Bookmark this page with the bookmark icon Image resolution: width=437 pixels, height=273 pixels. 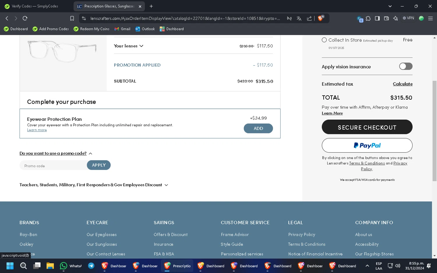coord(72,18)
